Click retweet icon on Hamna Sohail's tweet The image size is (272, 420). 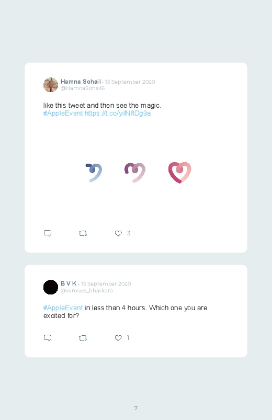tap(83, 233)
